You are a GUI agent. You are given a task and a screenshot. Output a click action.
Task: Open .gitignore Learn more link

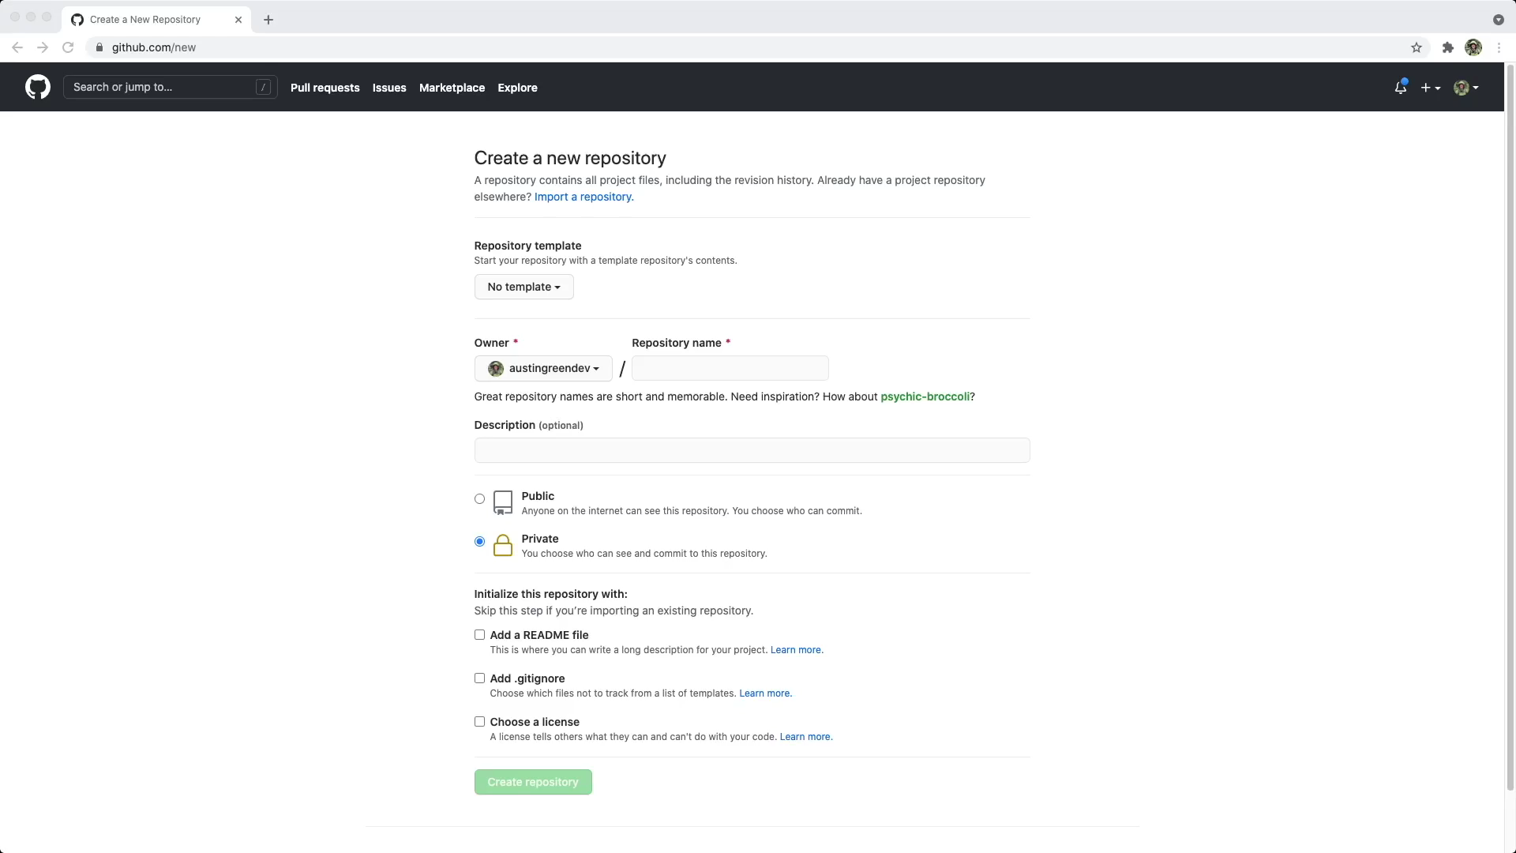point(765,693)
